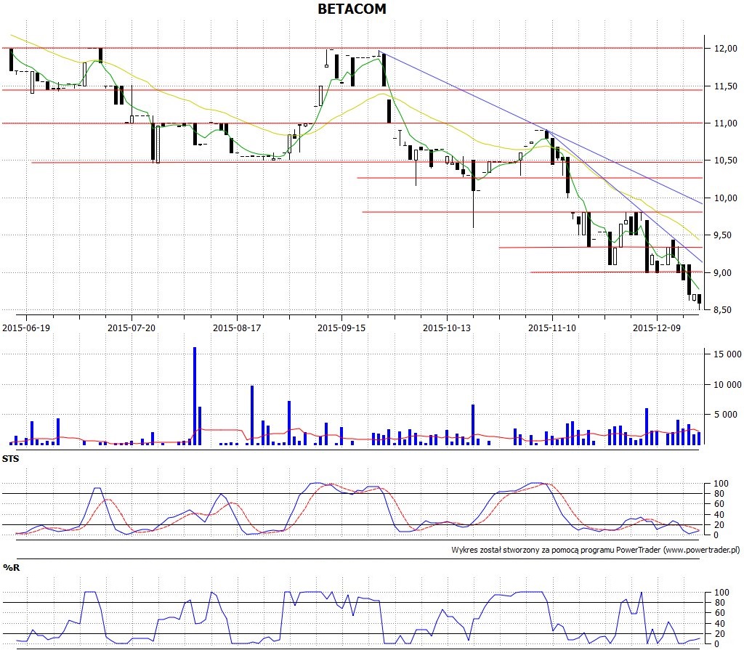Select the 2015-11-10 date label

pyautogui.click(x=552, y=328)
